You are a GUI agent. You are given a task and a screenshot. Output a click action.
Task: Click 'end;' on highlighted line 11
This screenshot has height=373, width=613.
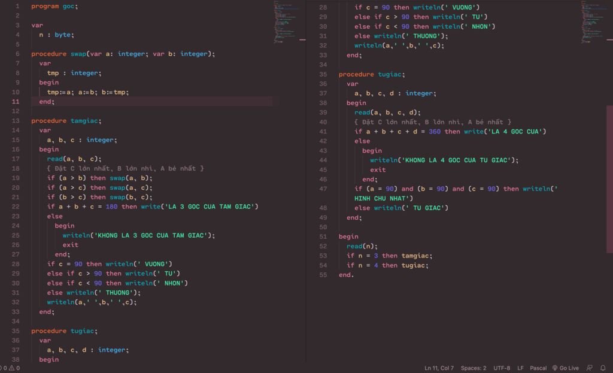coord(47,102)
